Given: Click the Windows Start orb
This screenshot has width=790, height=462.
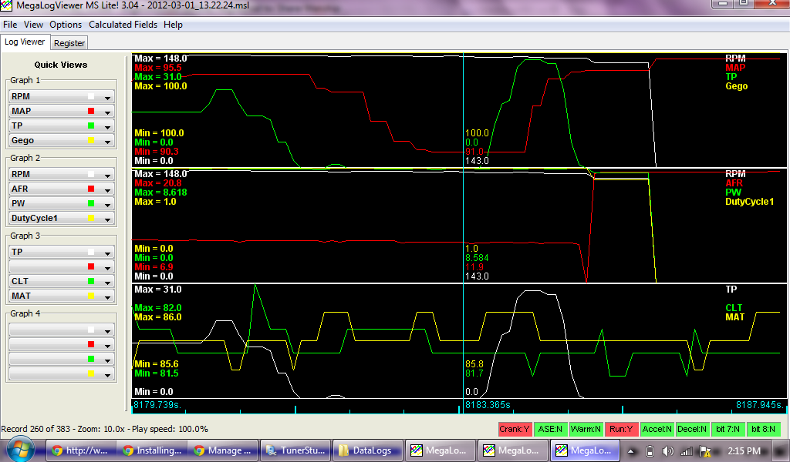Looking at the screenshot, I should coord(21,450).
